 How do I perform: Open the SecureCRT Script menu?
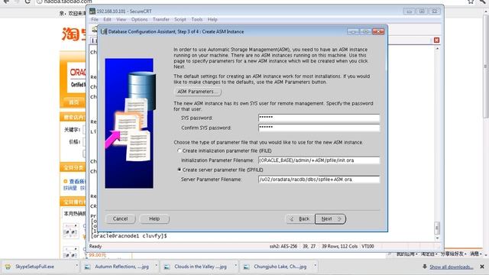180,19
